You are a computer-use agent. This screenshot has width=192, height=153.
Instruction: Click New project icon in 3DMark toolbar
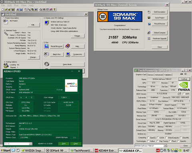click(2, 10)
